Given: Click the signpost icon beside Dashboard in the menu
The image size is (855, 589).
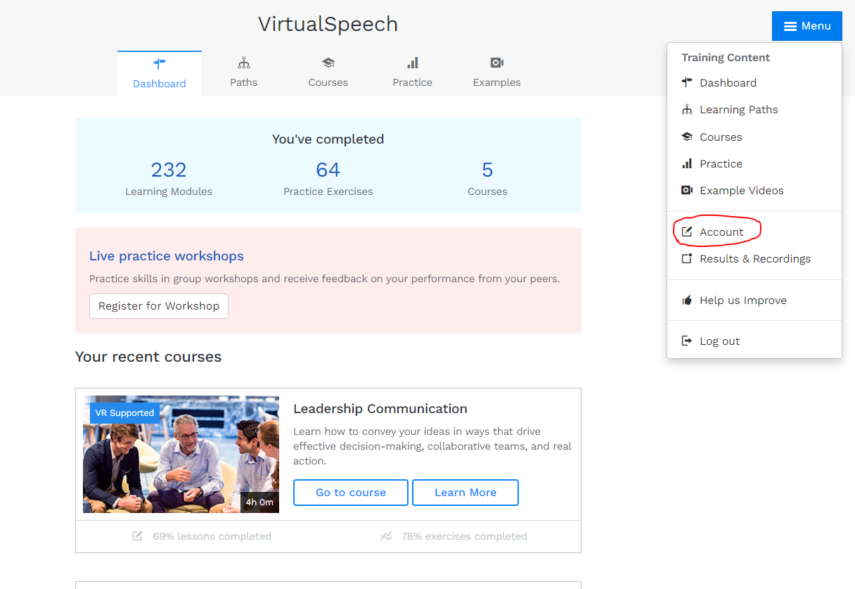Looking at the screenshot, I should (x=687, y=82).
